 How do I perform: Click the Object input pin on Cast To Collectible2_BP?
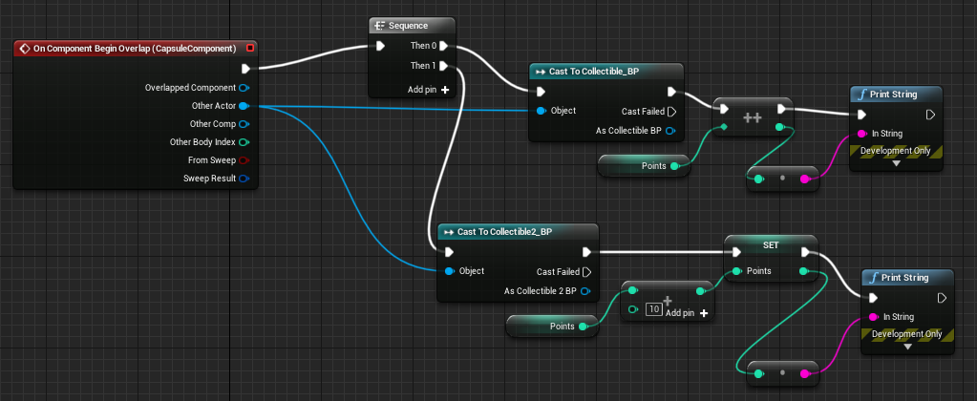tap(448, 271)
